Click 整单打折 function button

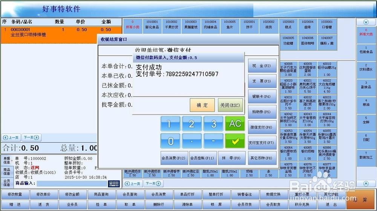point(216,194)
